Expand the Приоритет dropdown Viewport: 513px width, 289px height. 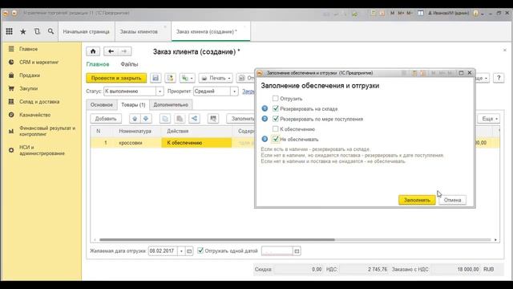234,91
